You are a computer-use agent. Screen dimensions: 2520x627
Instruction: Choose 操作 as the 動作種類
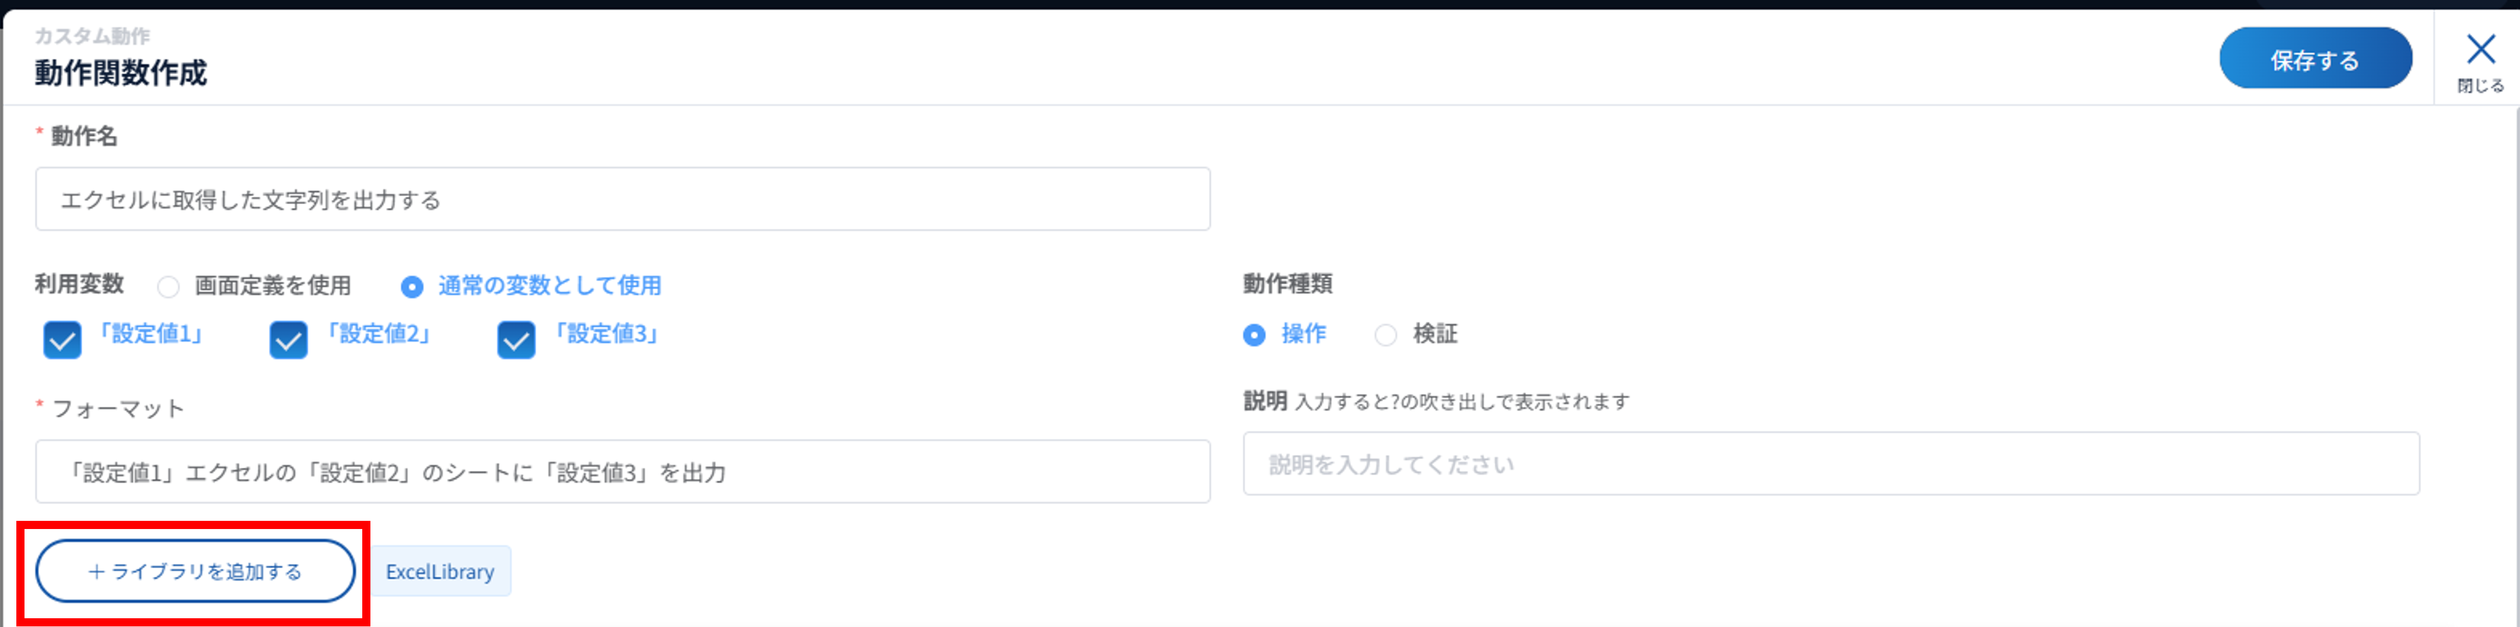(1254, 335)
